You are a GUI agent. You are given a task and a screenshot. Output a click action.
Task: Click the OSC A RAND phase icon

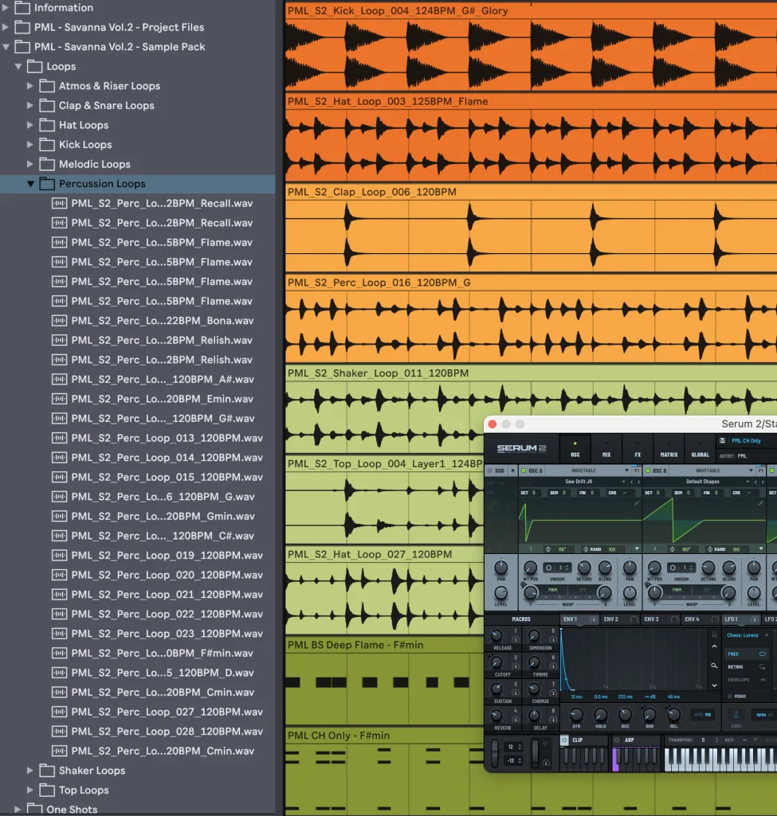[x=586, y=549]
